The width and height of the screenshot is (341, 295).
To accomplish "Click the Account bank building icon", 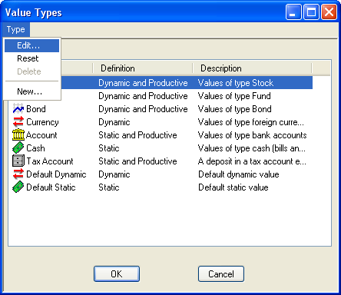I will (18, 135).
